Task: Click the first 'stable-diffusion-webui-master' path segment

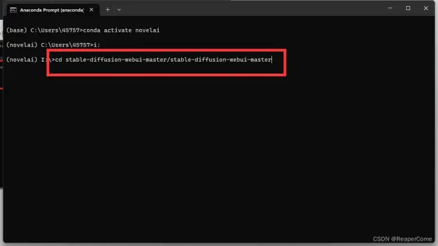Action: [116, 60]
